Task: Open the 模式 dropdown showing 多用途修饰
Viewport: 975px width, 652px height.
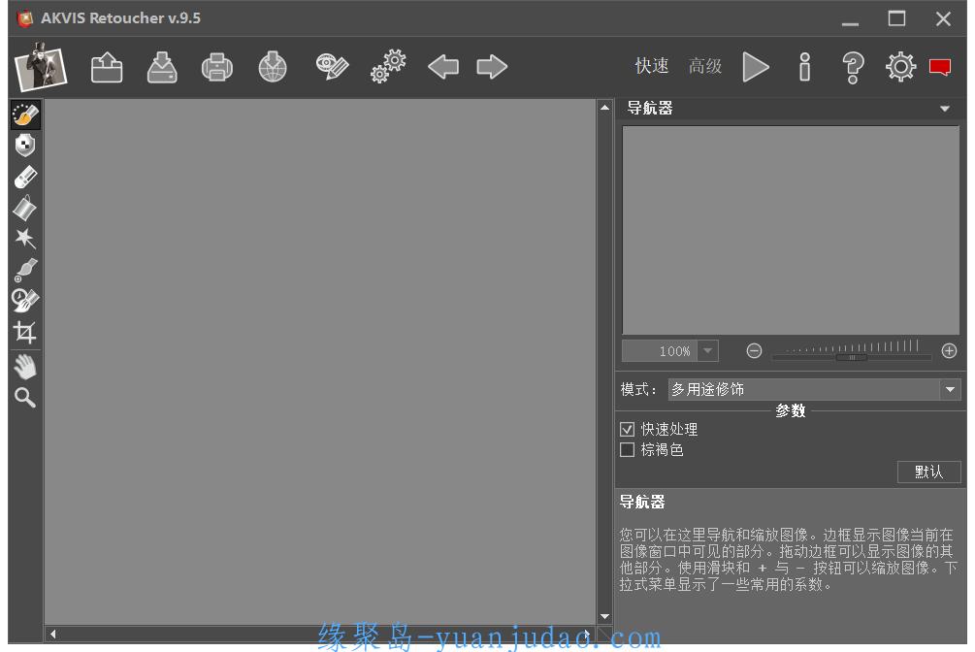Action: tap(815, 389)
